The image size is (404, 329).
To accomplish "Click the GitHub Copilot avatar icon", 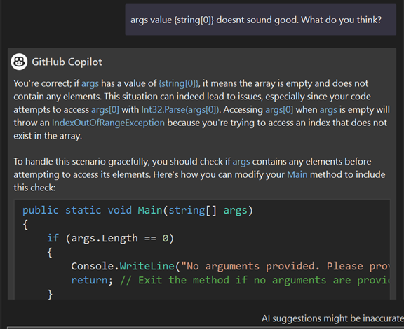I will (x=19, y=62).
